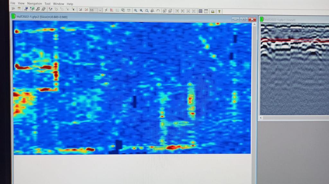The image size is (329, 184).
Task: Click the lightning bolt icon
Action: (106, 10)
